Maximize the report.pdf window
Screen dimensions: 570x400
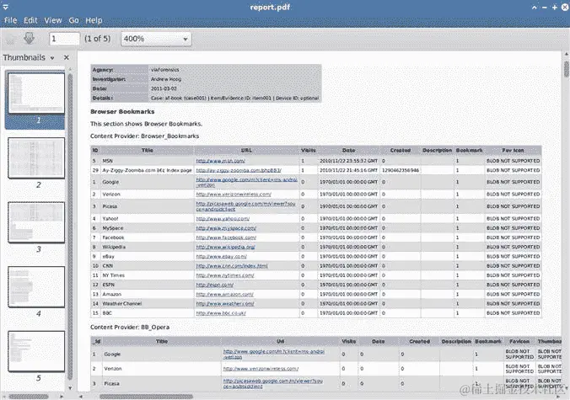tap(554, 7)
